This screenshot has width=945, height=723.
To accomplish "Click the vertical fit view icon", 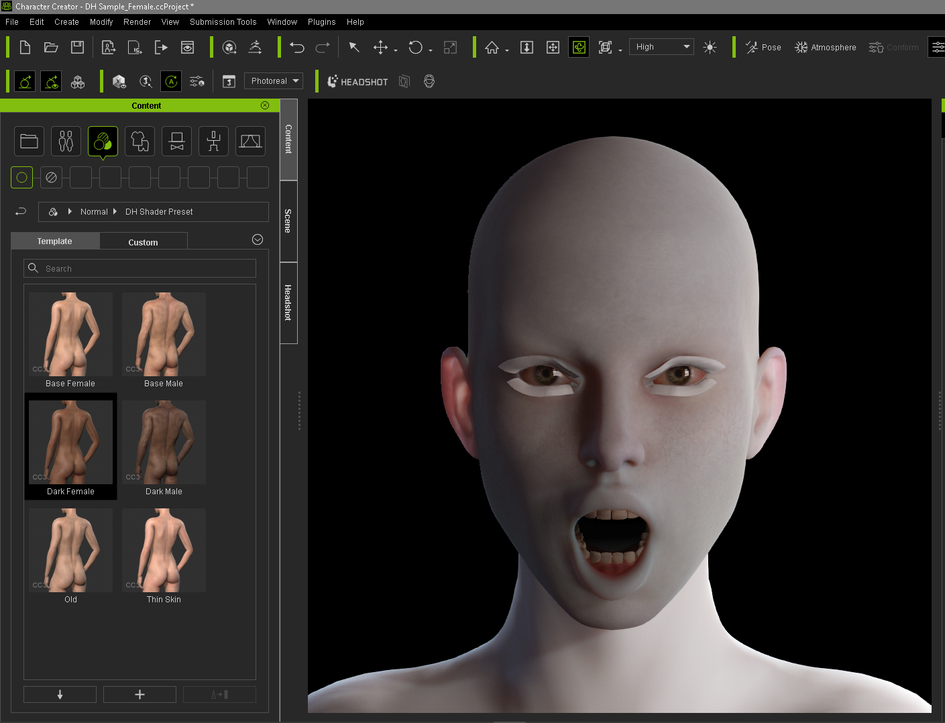I will coord(527,47).
